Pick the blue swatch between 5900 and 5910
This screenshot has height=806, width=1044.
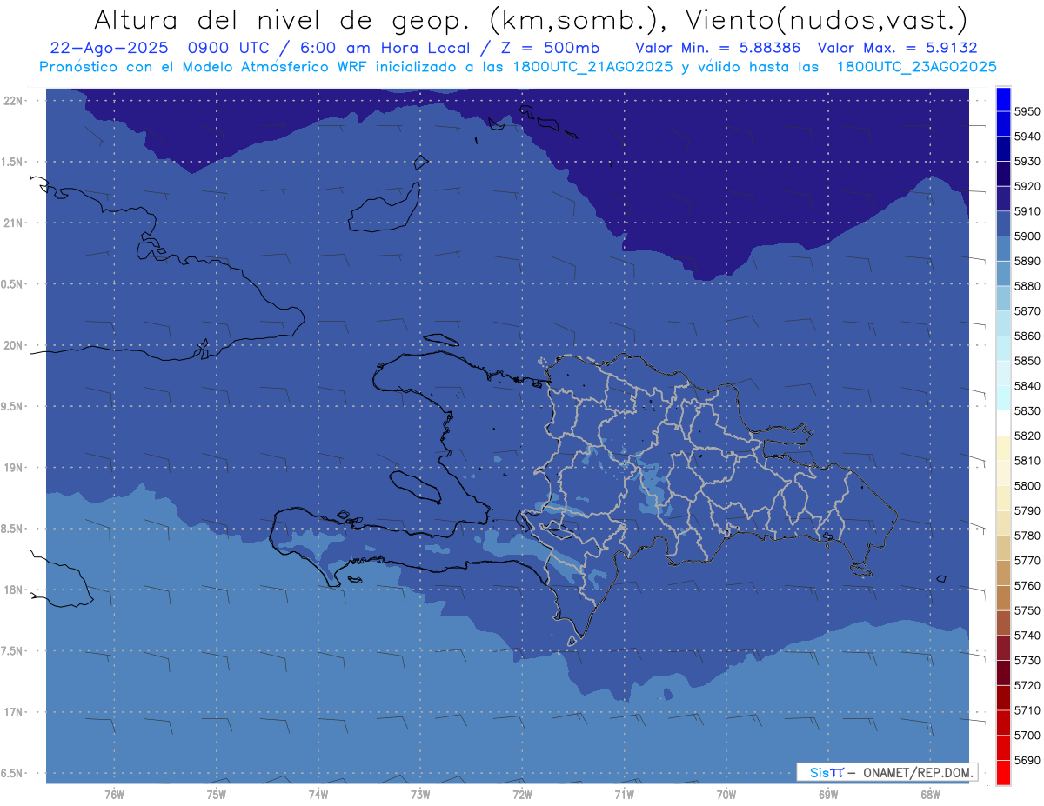point(1003,224)
